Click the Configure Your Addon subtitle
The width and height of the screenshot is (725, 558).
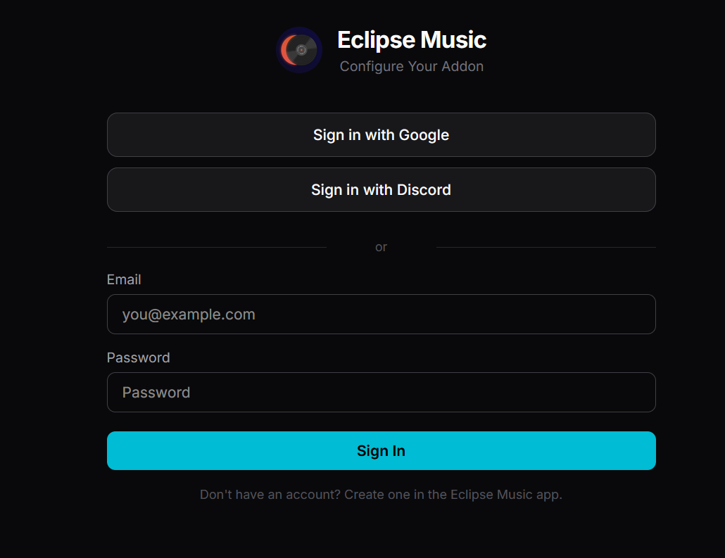click(x=412, y=67)
